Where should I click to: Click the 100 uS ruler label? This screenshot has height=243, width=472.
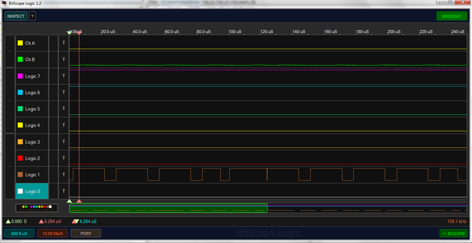(235, 32)
